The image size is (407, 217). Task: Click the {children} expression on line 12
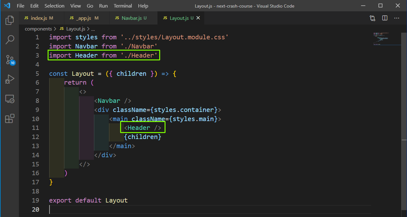tap(142, 137)
